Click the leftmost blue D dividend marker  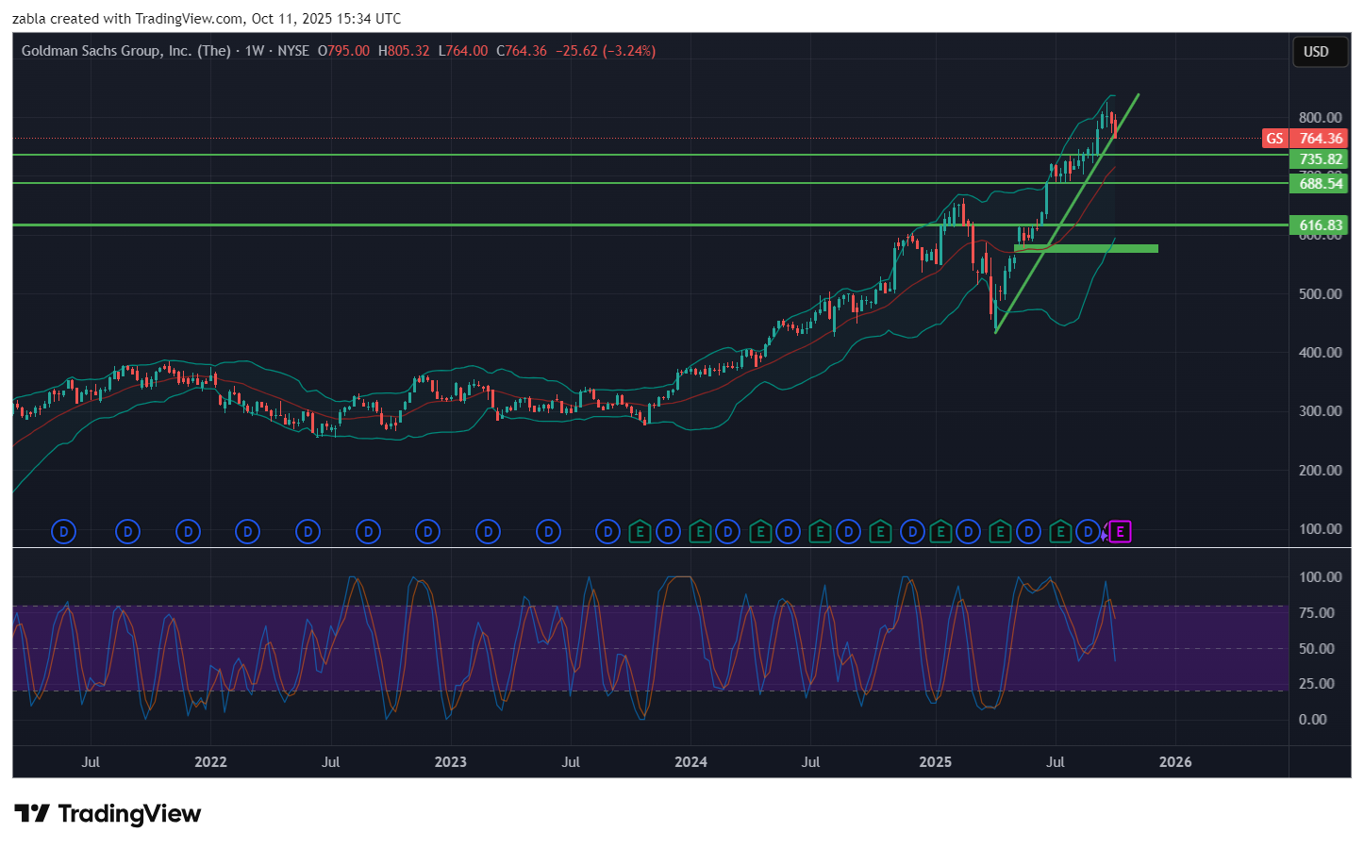(x=63, y=532)
